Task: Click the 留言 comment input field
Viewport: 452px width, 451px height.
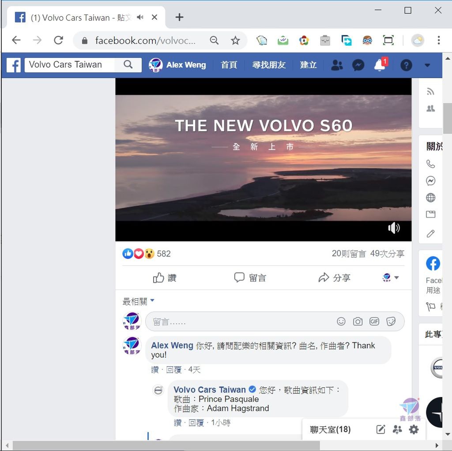Action: click(x=275, y=321)
